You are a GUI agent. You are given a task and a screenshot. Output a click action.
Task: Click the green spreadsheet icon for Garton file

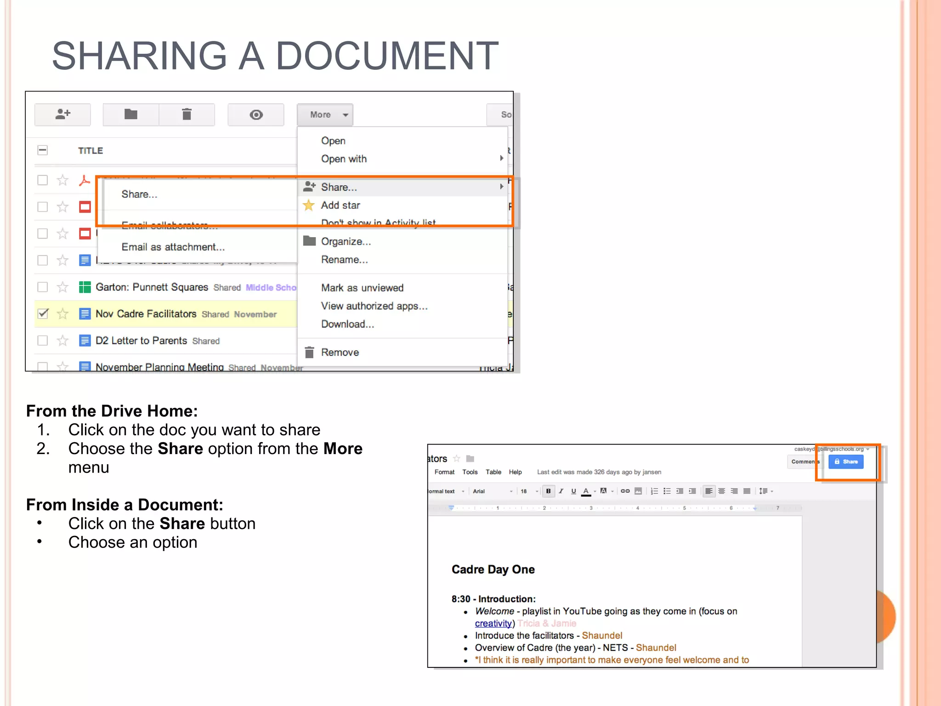click(85, 287)
